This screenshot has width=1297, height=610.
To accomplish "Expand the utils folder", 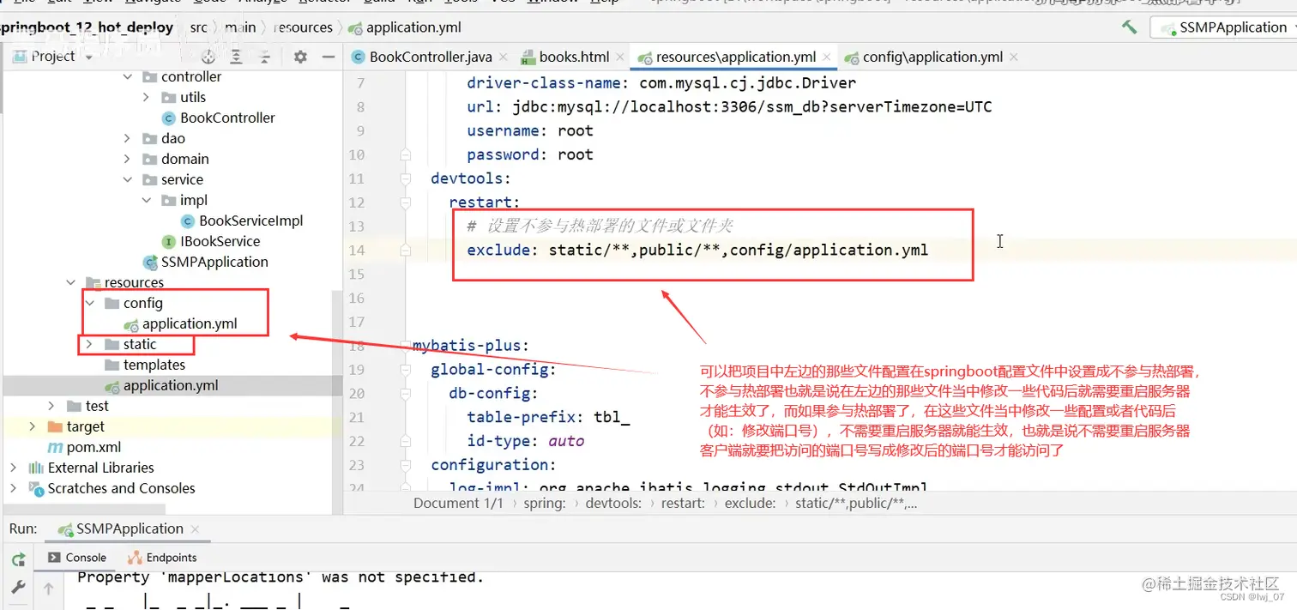I will coord(147,98).
